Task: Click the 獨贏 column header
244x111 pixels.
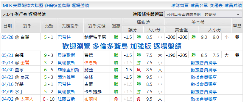Action: 116,26
